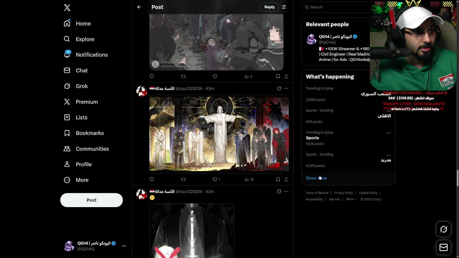
Task: Reply icon under post with 18 views
Action: click(x=152, y=179)
